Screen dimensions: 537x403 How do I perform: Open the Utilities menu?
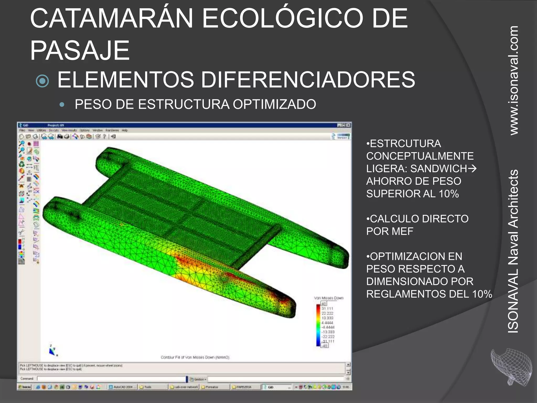pos(41,130)
